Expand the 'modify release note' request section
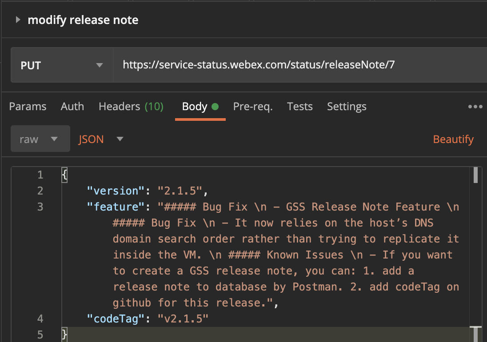The width and height of the screenshot is (487, 342). (18, 20)
